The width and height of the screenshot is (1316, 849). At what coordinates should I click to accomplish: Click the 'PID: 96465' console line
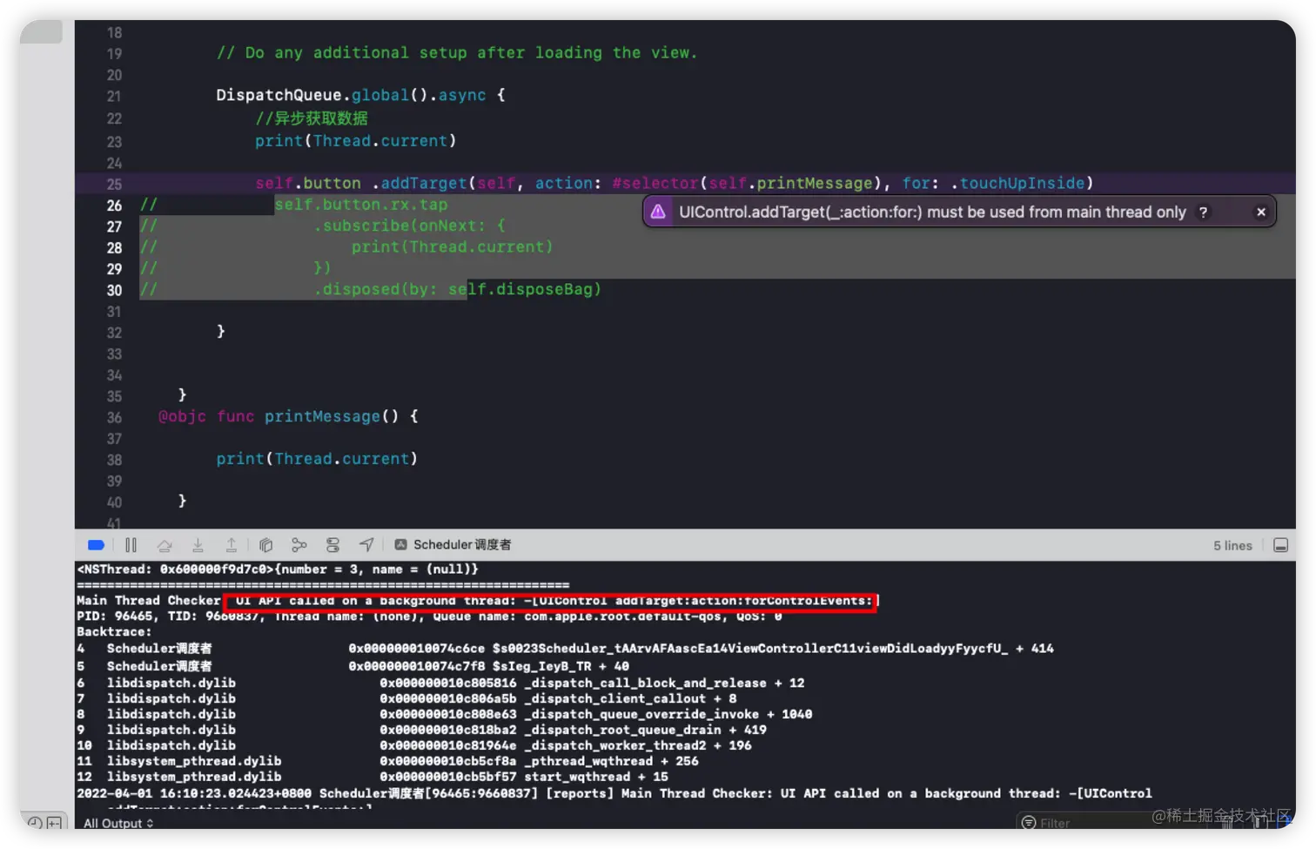point(429,617)
